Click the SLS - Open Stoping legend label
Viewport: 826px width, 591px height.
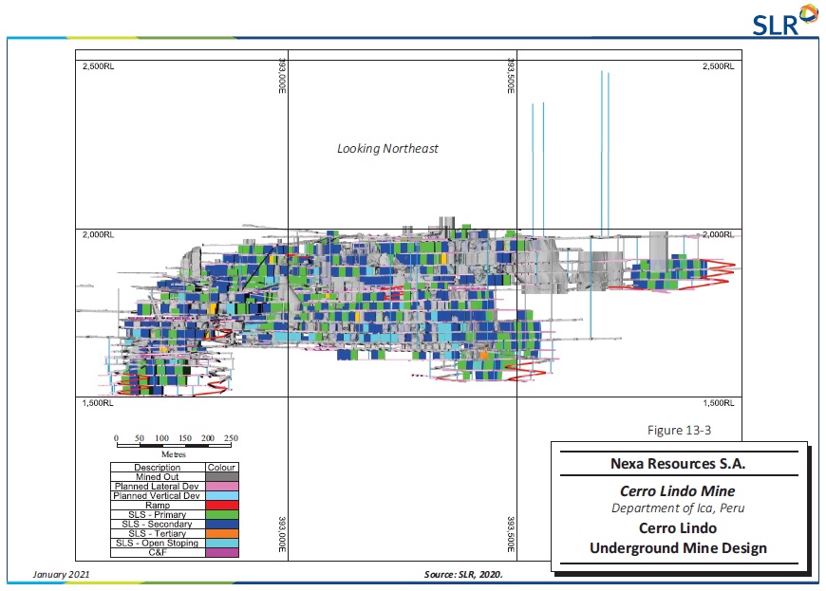click(x=157, y=544)
